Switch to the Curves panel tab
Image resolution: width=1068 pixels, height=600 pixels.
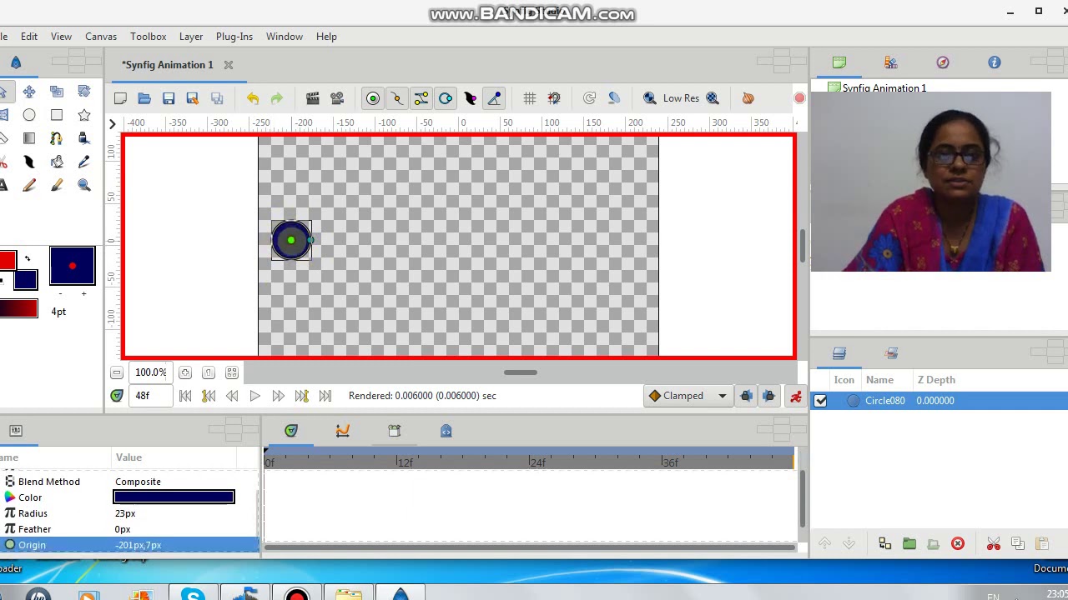(343, 431)
